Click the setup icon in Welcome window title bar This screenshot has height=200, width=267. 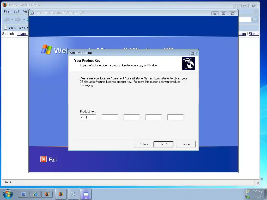[x=32, y=12]
